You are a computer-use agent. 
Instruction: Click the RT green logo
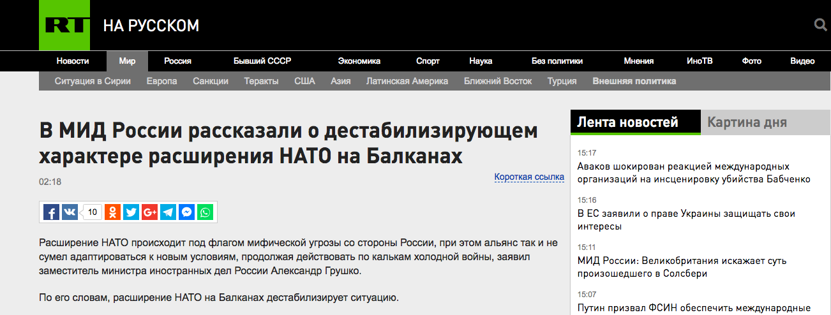[x=64, y=26]
